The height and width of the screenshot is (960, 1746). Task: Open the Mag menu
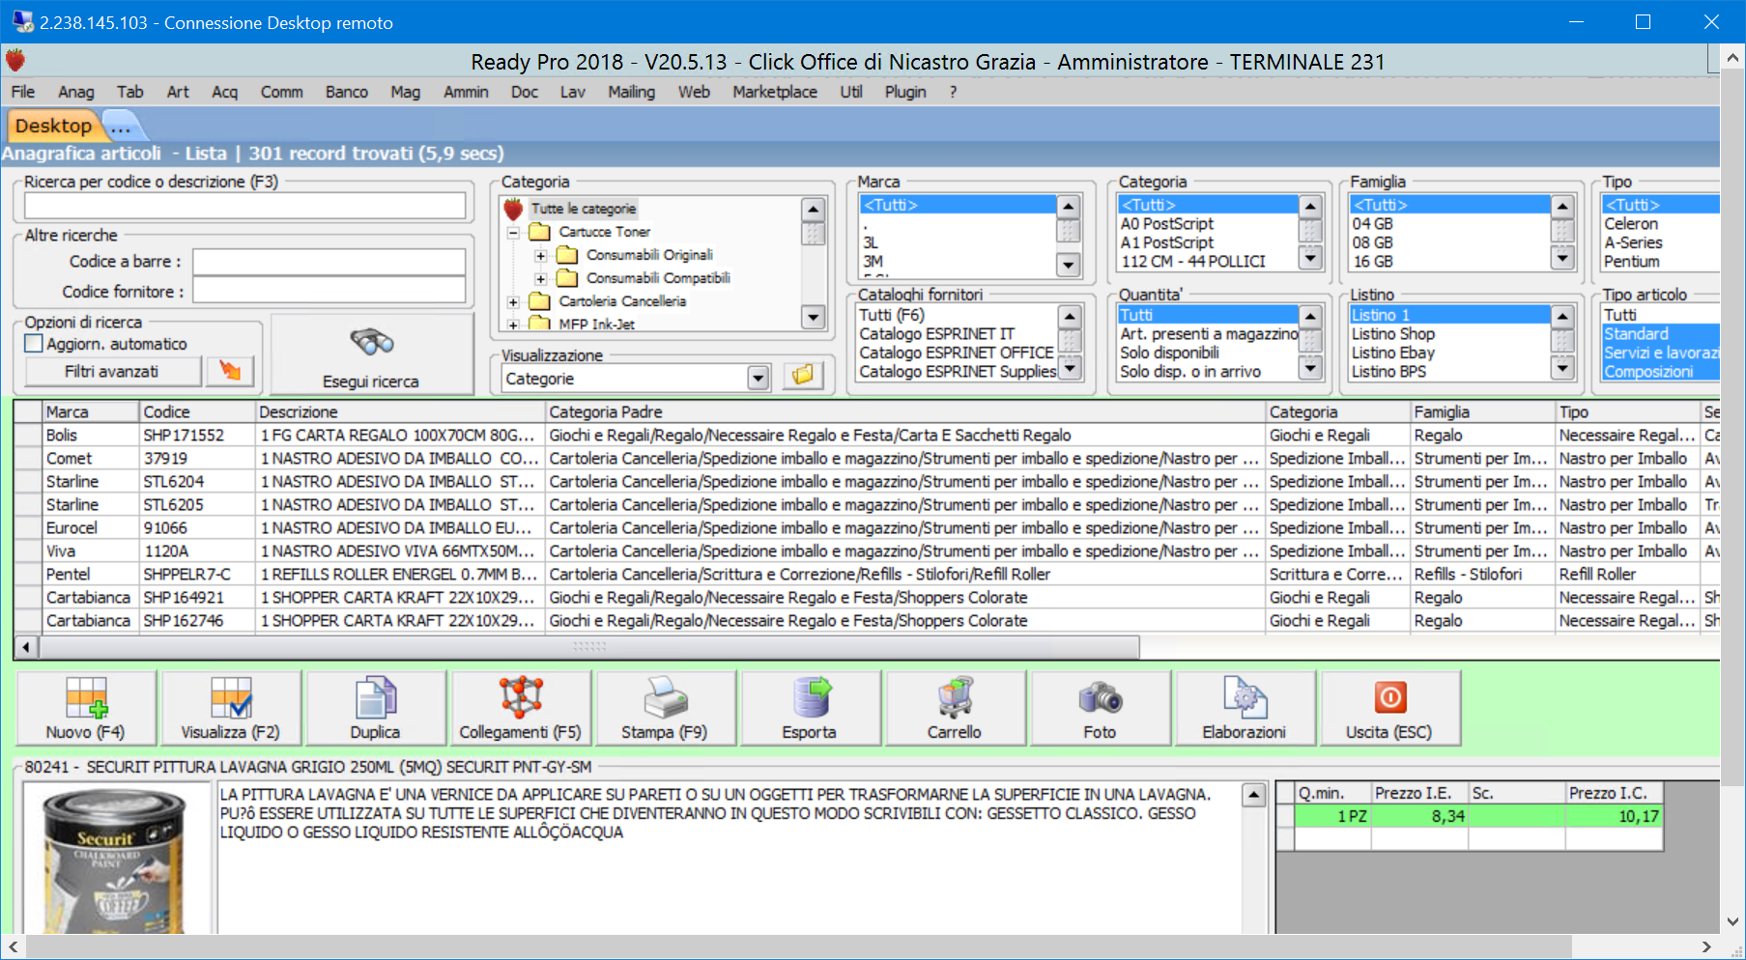pyautogui.click(x=406, y=92)
